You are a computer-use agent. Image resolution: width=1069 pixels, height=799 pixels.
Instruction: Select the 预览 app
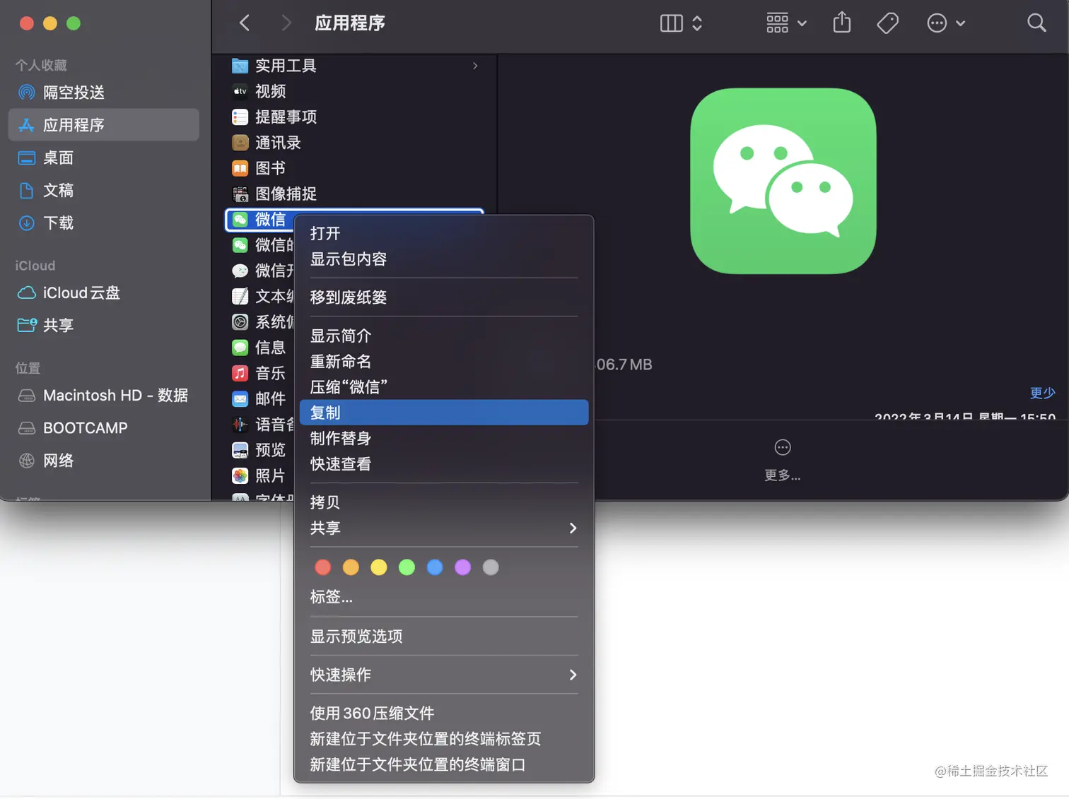259,450
